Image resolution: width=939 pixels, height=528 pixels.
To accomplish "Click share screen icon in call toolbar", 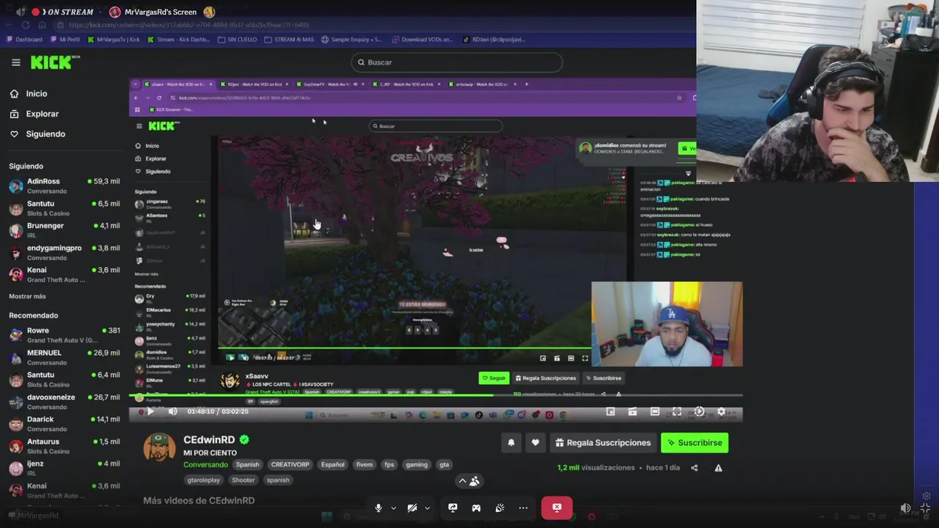I will [x=453, y=507].
